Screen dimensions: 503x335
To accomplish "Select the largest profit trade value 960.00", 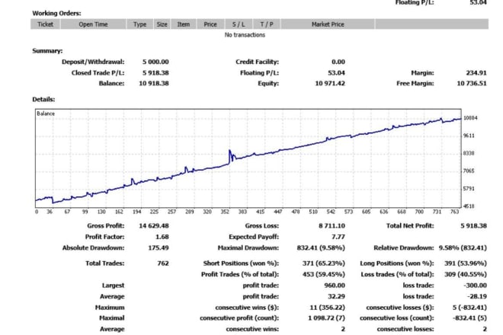I will click(335, 286).
